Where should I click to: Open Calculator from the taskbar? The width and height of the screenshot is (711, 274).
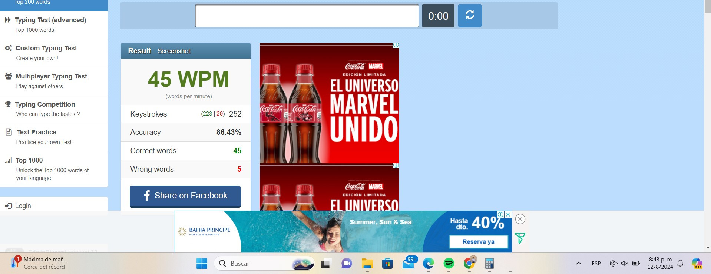(489, 264)
